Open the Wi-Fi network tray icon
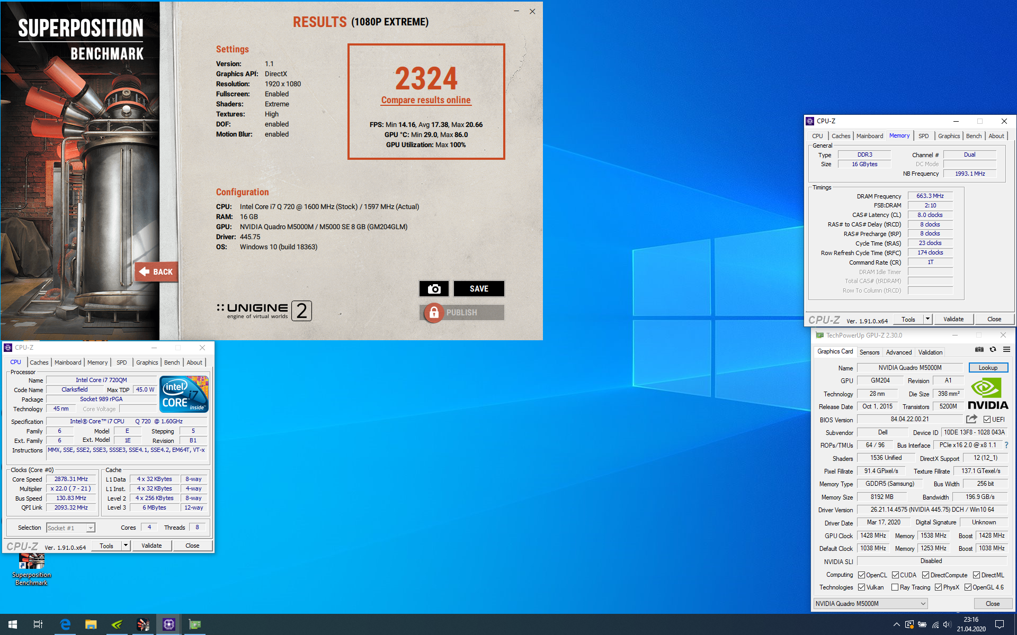The height and width of the screenshot is (635, 1017). click(935, 624)
